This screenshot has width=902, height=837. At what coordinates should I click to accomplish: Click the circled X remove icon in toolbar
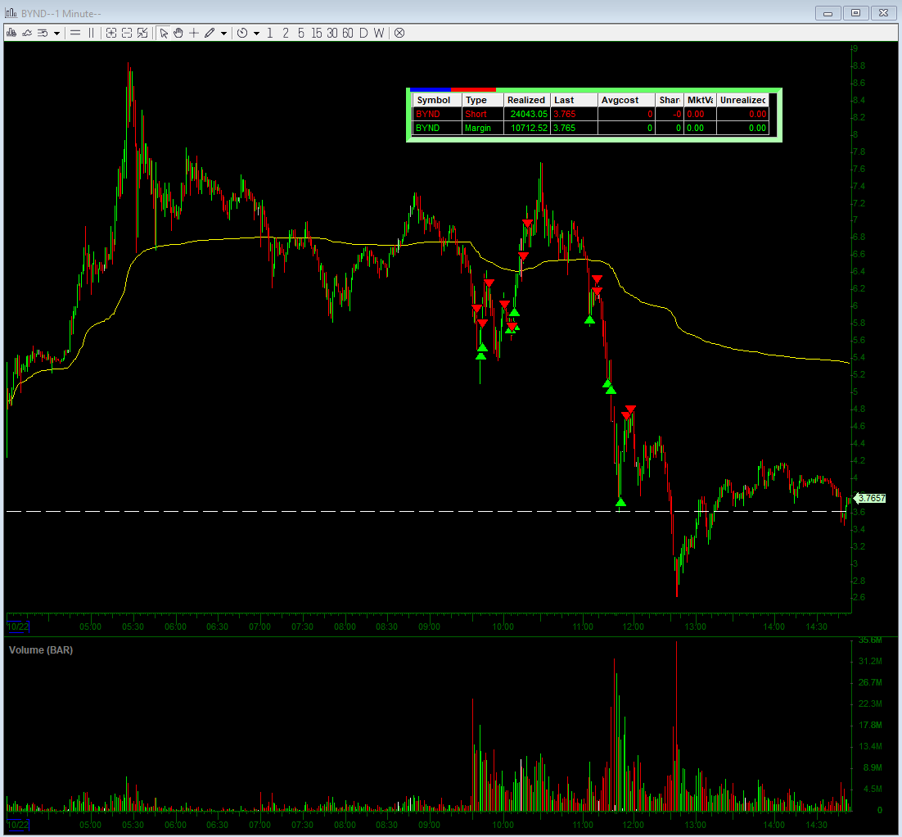(399, 33)
